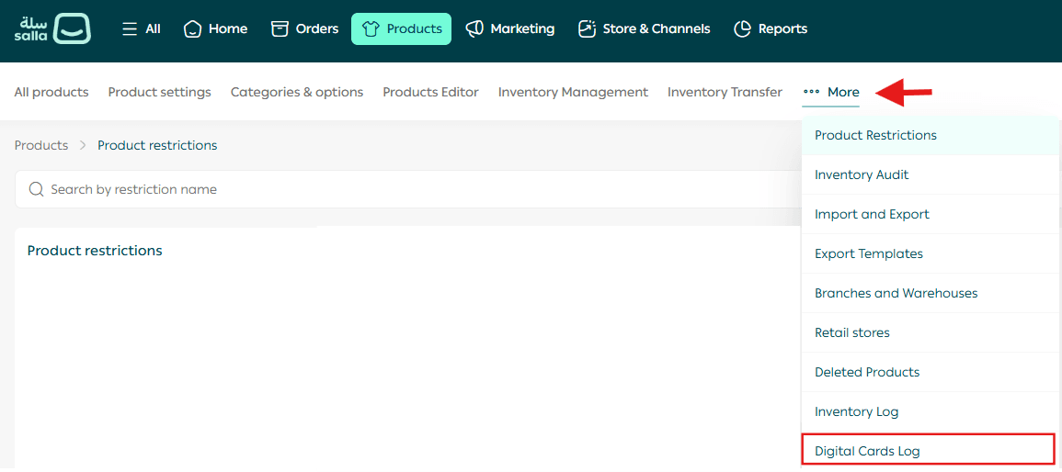Select Inventory Log menu item
The image size is (1062, 472).
click(x=856, y=411)
